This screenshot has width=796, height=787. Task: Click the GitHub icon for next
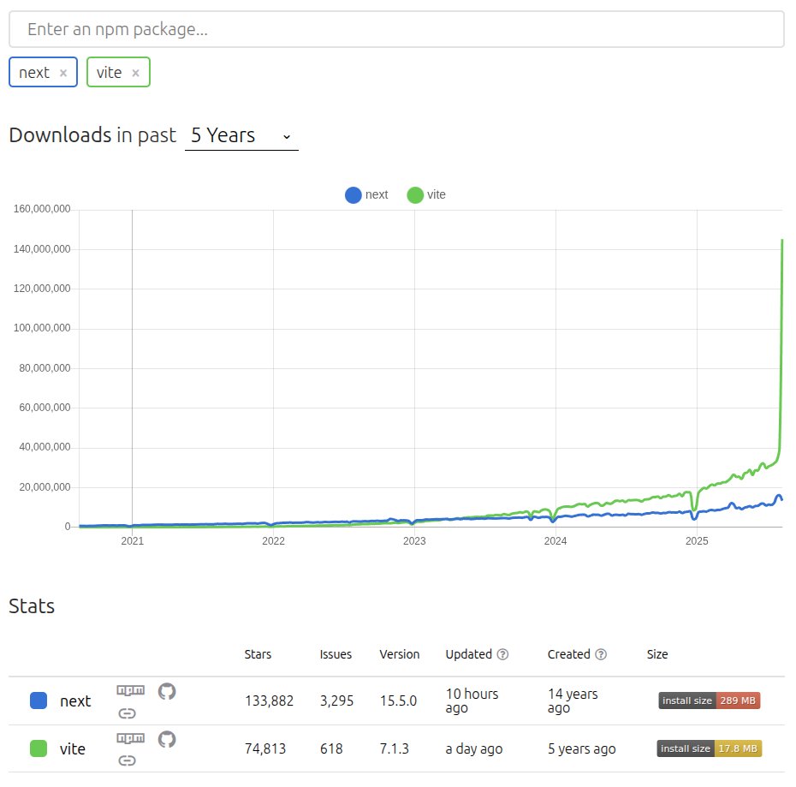[x=166, y=690]
